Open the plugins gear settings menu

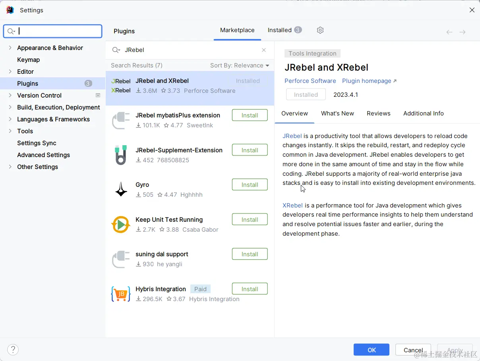point(320,30)
